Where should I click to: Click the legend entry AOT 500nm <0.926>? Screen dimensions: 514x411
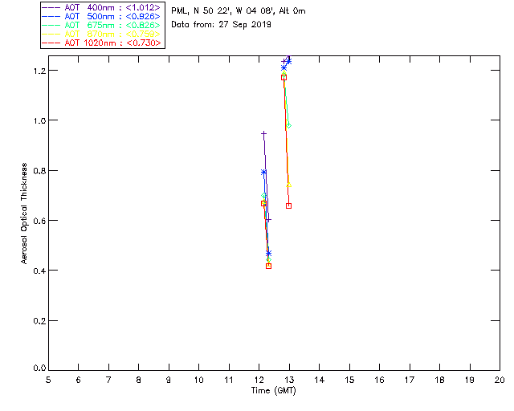pyautogui.click(x=102, y=16)
